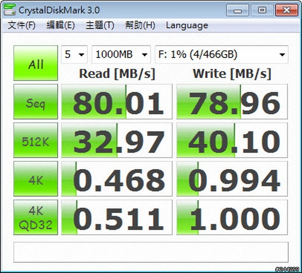
Task: Run all benchmarks with All button
Action: pos(36,63)
